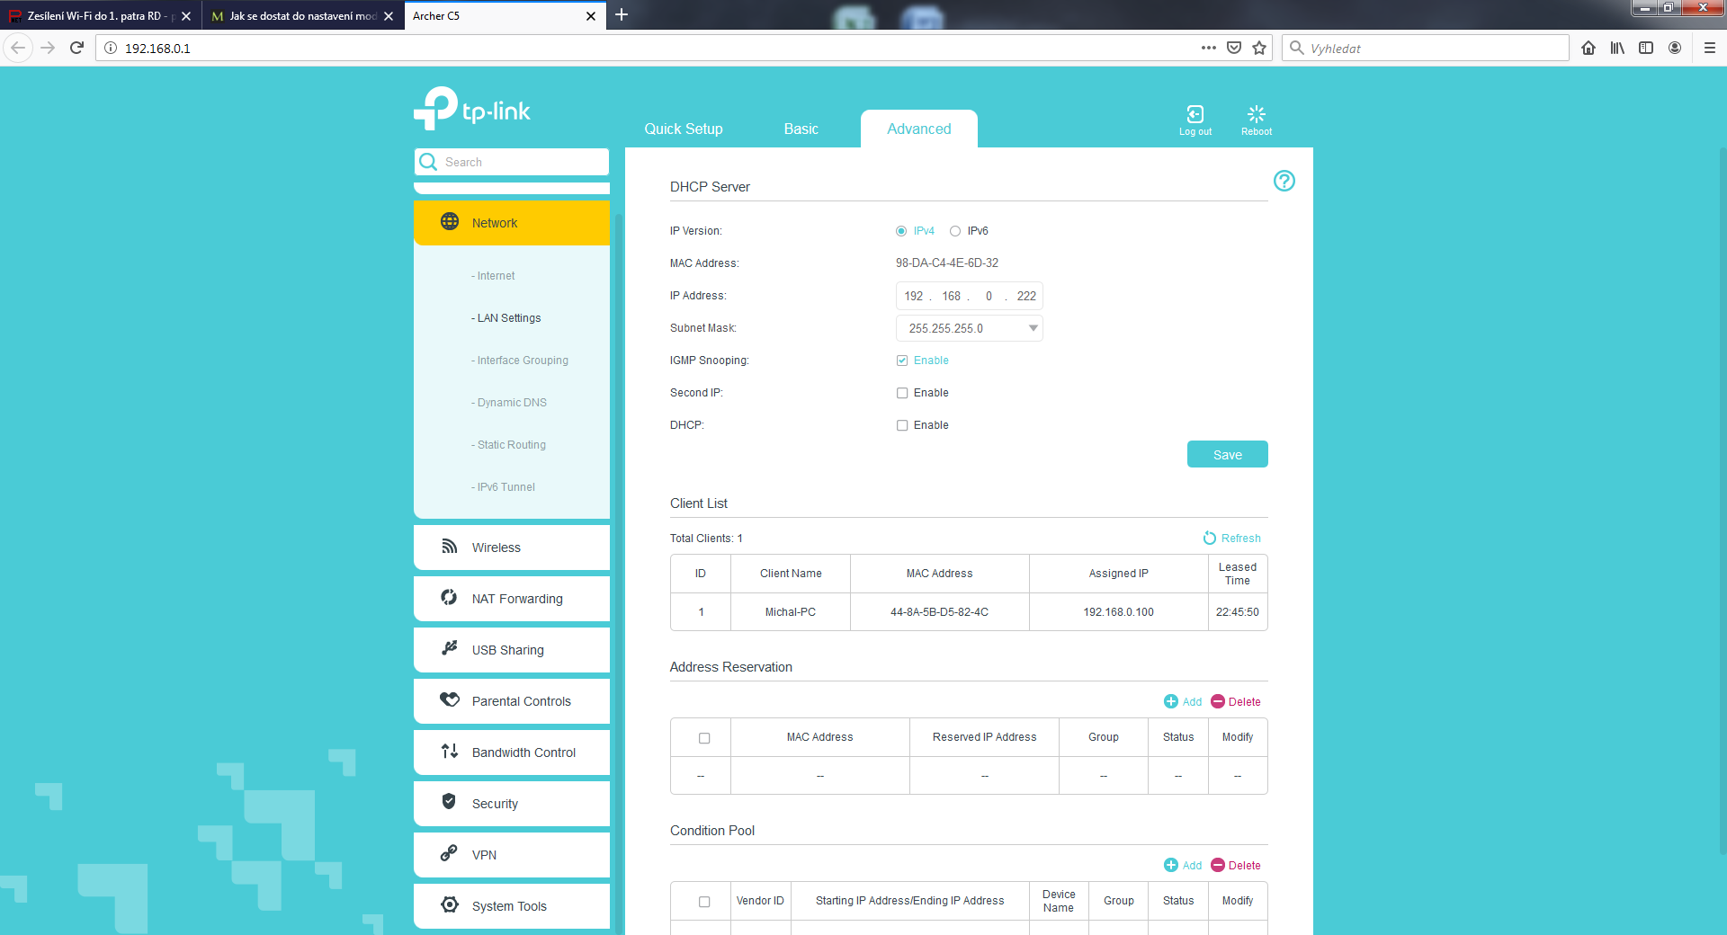Check the Condition Pool select-all checkbox

tap(704, 902)
